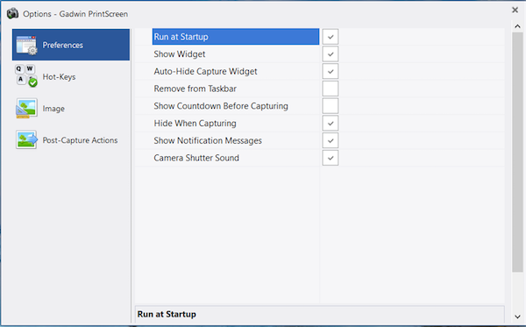Open Post-Capture Actions settings
Image resolution: width=526 pixels, height=327 pixels.
(71, 140)
